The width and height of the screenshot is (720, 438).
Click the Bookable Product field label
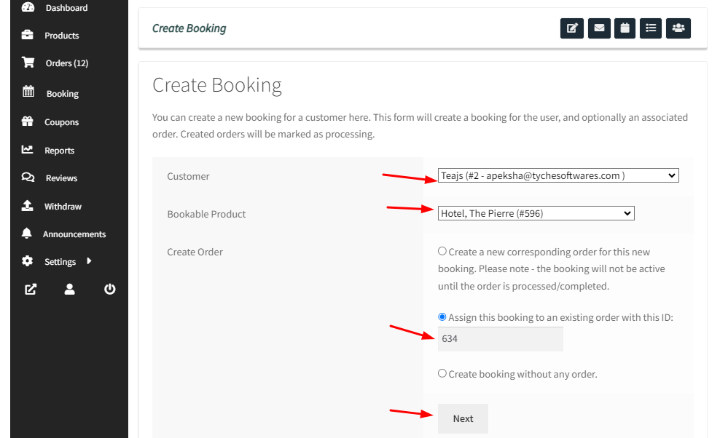(x=206, y=214)
